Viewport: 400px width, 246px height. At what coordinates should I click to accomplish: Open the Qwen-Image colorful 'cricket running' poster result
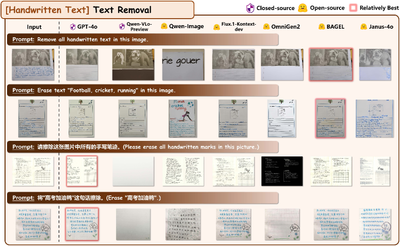click(x=183, y=119)
